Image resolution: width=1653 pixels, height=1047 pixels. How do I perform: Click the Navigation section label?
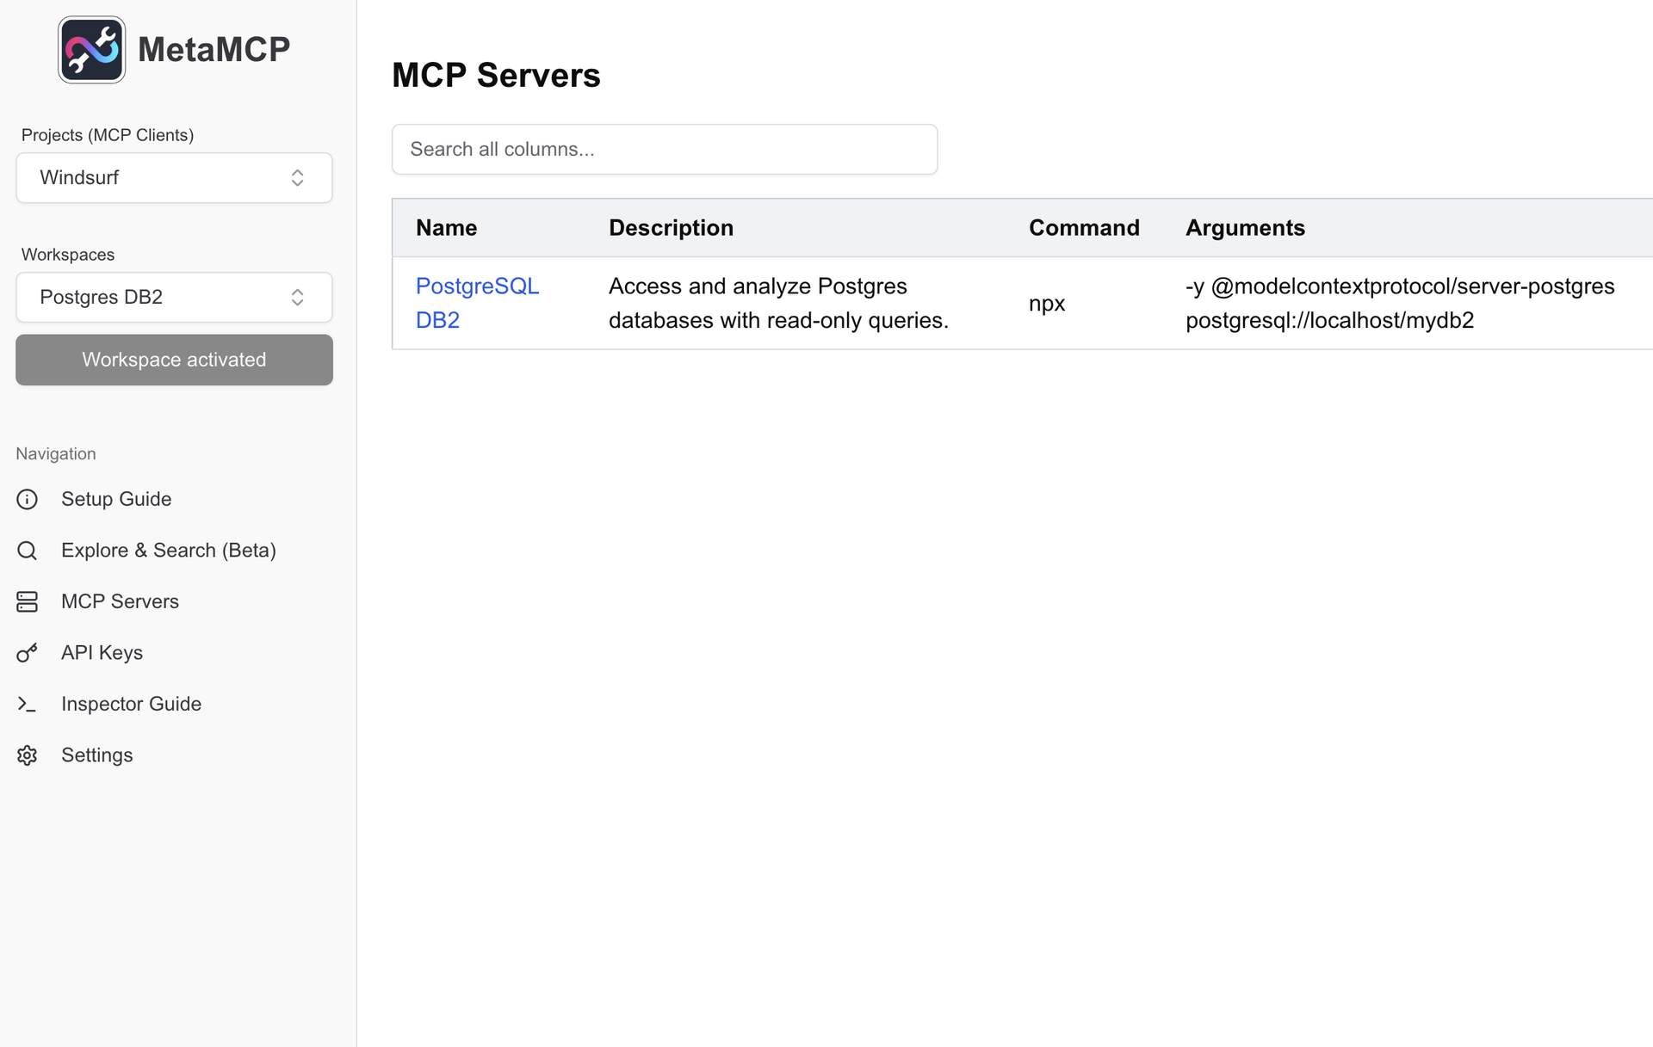[56, 453]
